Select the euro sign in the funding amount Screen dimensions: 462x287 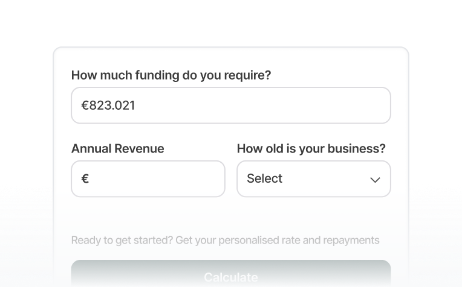85,106
